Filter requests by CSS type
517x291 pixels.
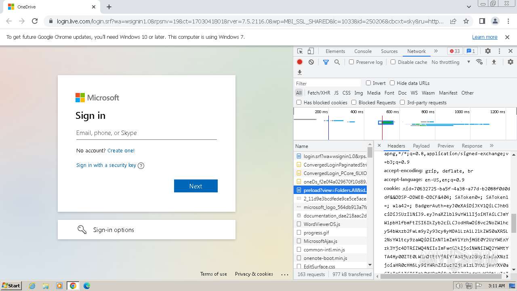click(x=347, y=93)
